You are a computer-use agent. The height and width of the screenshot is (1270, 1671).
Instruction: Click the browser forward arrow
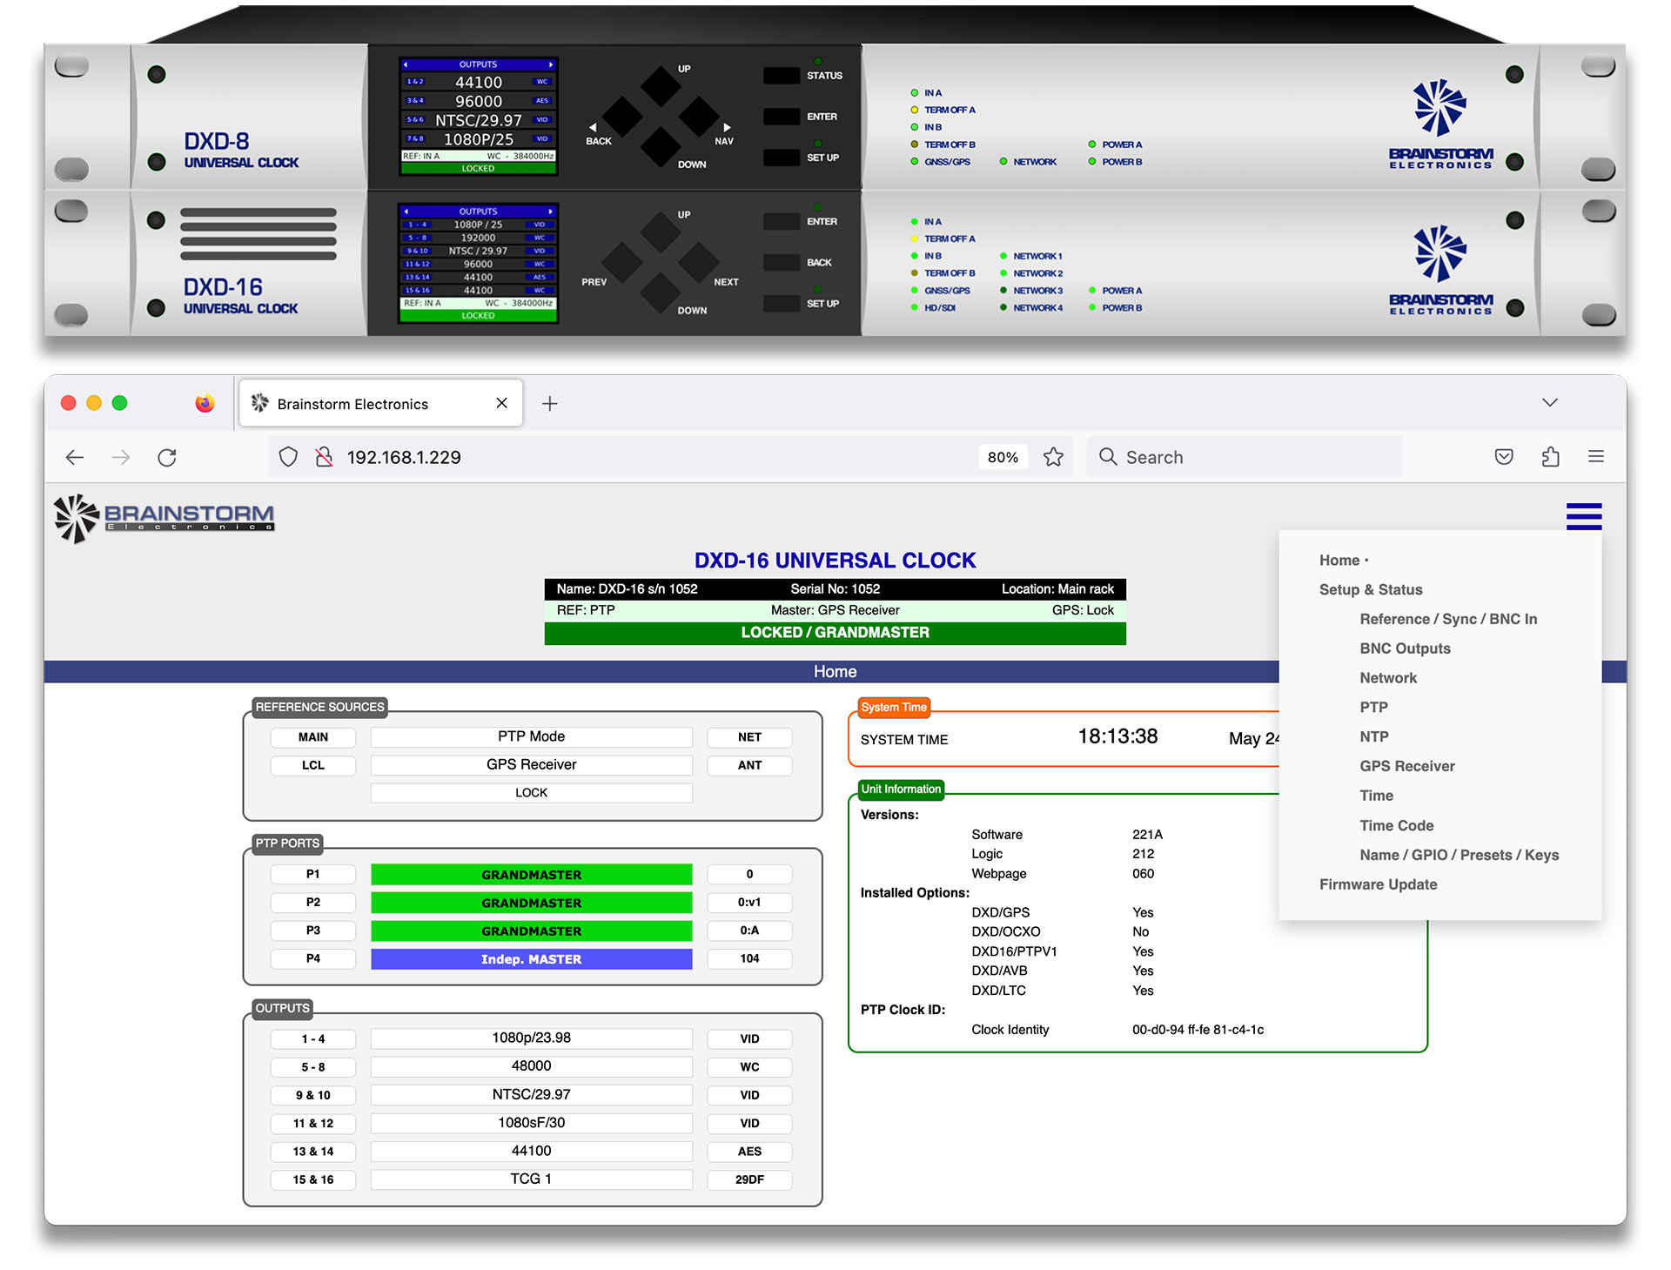[x=121, y=457]
